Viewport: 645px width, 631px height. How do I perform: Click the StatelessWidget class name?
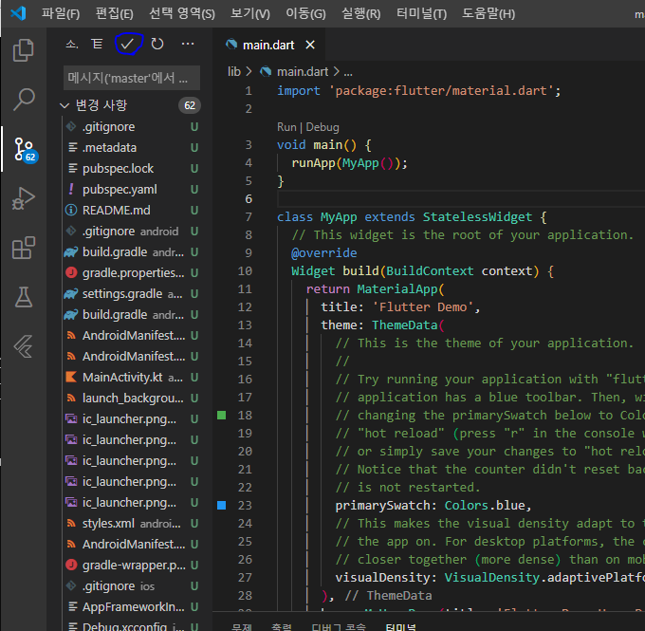point(477,217)
